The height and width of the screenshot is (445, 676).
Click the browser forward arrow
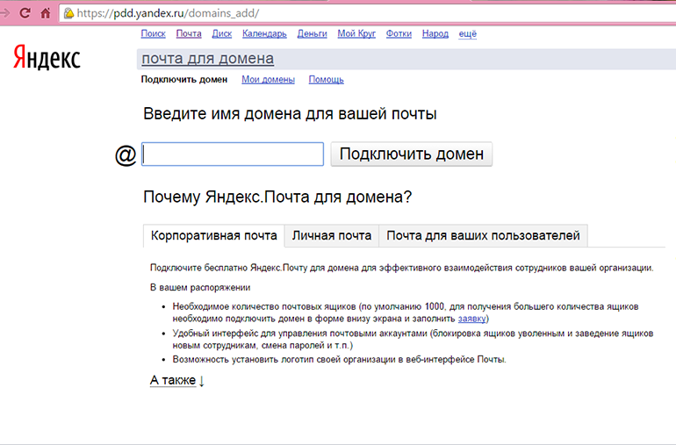(x=4, y=13)
